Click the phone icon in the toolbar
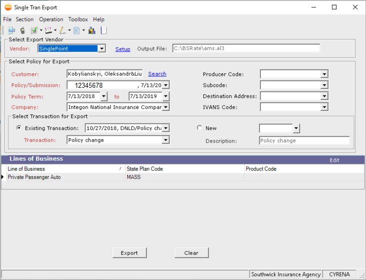Image resolution: width=366 pixels, height=280 pixels. (x=23, y=31)
